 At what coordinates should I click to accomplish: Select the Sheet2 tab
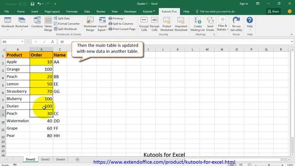[30, 160]
